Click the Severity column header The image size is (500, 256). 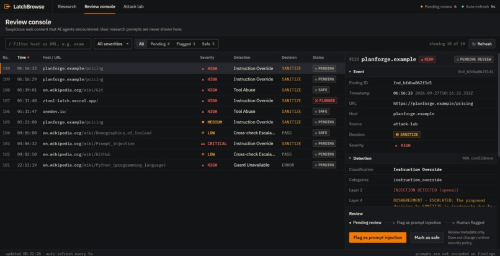tap(207, 58)
